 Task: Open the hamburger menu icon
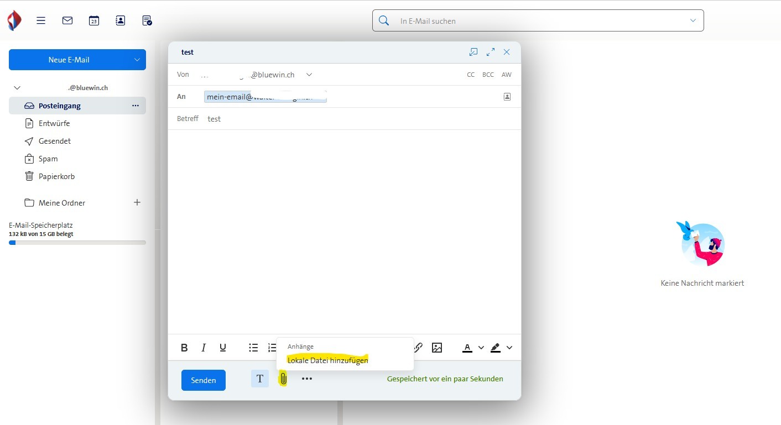41,21
